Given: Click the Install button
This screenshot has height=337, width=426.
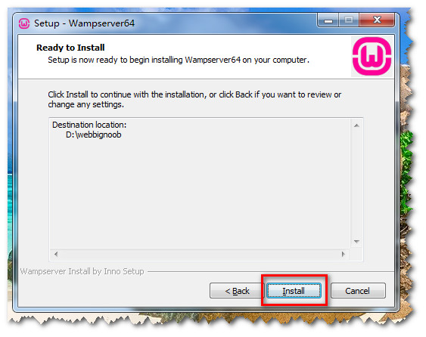Looking at the screenshot, I should 294,291.
